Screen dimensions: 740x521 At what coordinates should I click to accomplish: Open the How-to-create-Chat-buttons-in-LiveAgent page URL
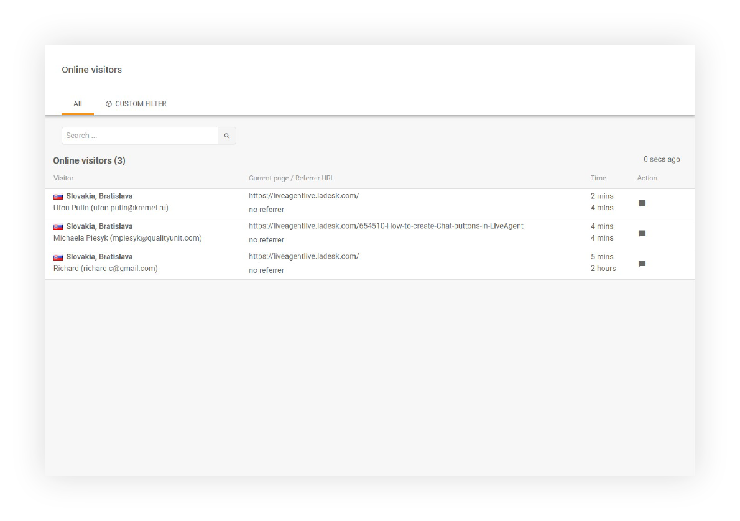[x=386, y=226]
